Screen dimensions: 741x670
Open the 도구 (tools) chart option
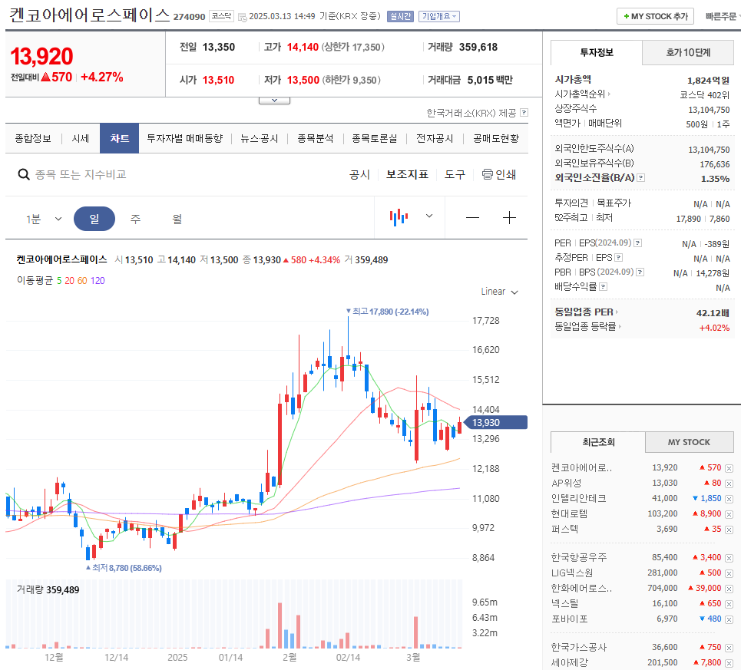point(455,174)
